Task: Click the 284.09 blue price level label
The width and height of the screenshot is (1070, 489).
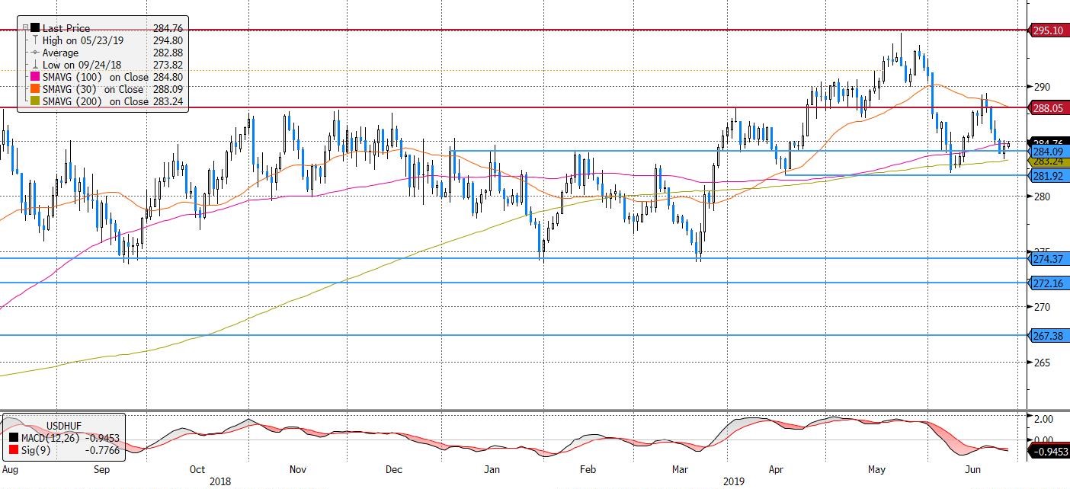Action: [x=1049, y=152]
